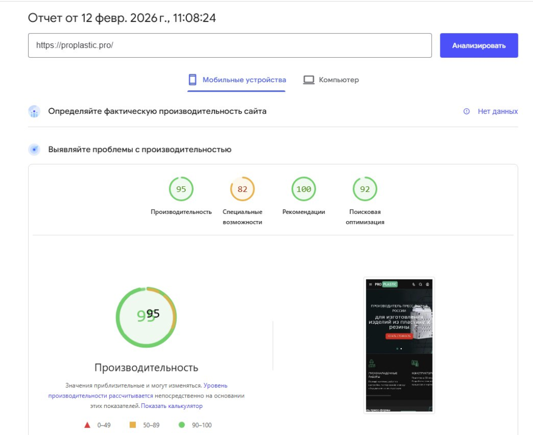The height and width of the screenshot is (435, 533).
Task: Click the large circular performance ring gauge
Action: tap(146, 316)
